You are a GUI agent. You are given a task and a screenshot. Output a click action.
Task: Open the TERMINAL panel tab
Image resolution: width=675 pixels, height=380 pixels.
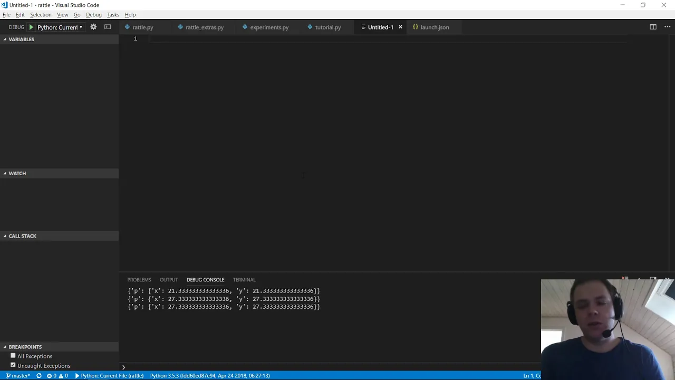point(244,280)
